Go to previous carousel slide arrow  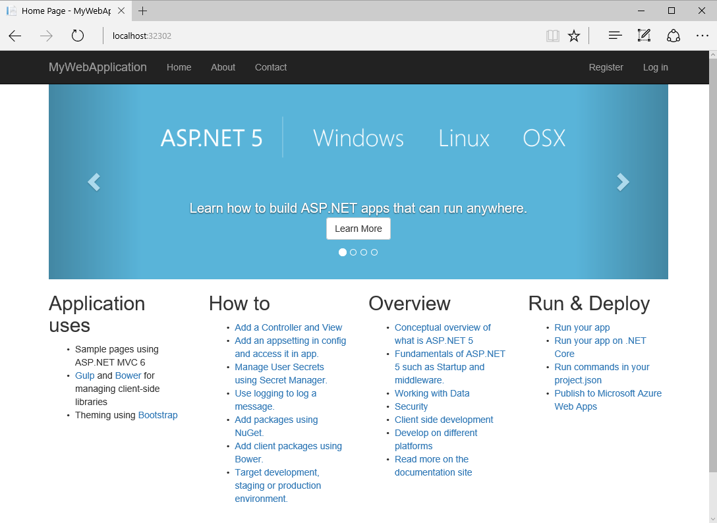[x=94, y=182]
